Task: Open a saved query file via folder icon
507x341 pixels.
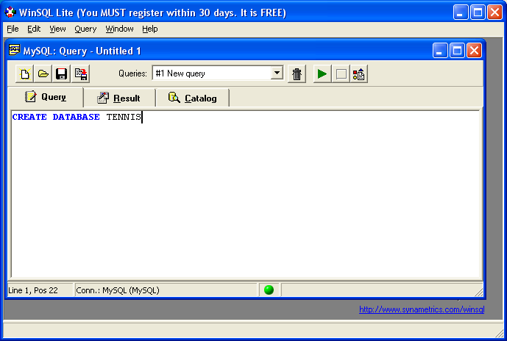Action: 43,74
